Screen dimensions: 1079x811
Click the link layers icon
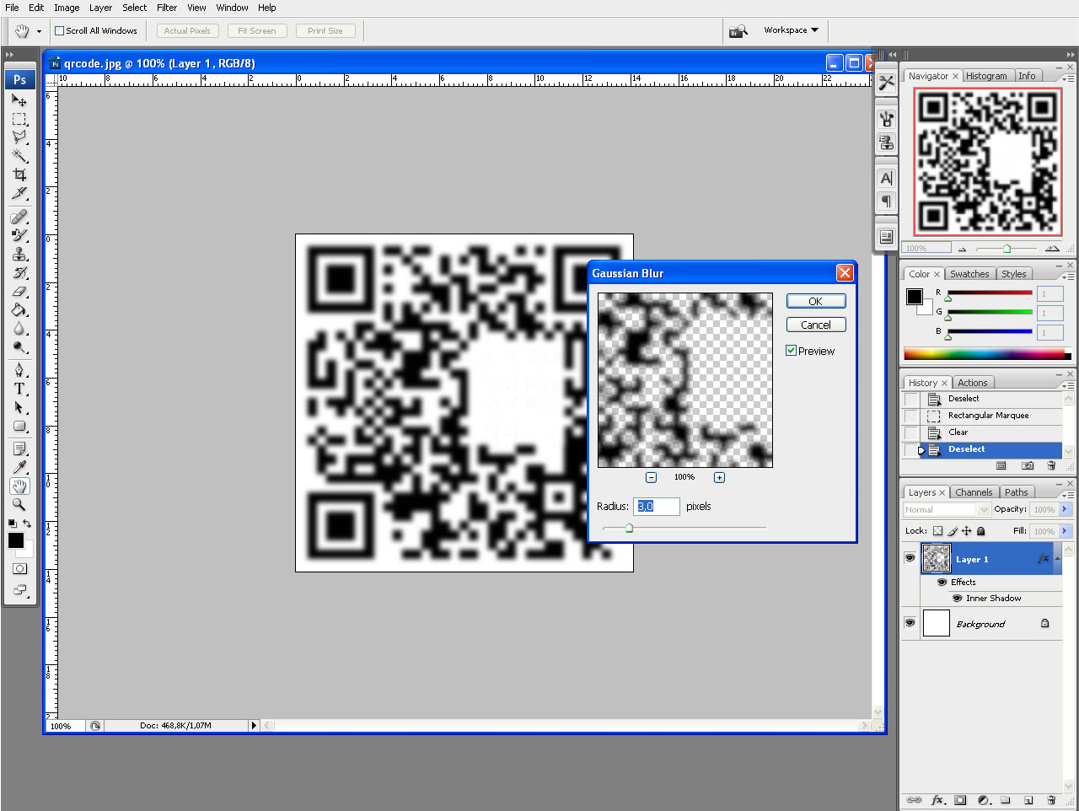pyautogui.click(x=914, y=800)
